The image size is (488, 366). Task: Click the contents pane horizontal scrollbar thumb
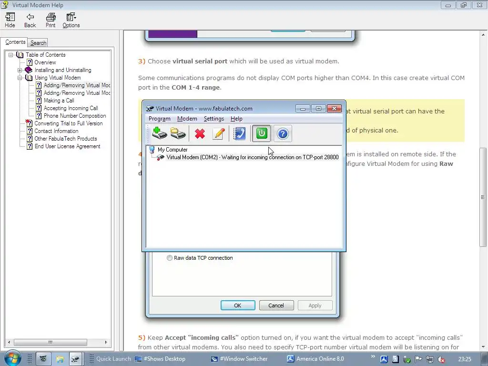click(x=51, y=342)
